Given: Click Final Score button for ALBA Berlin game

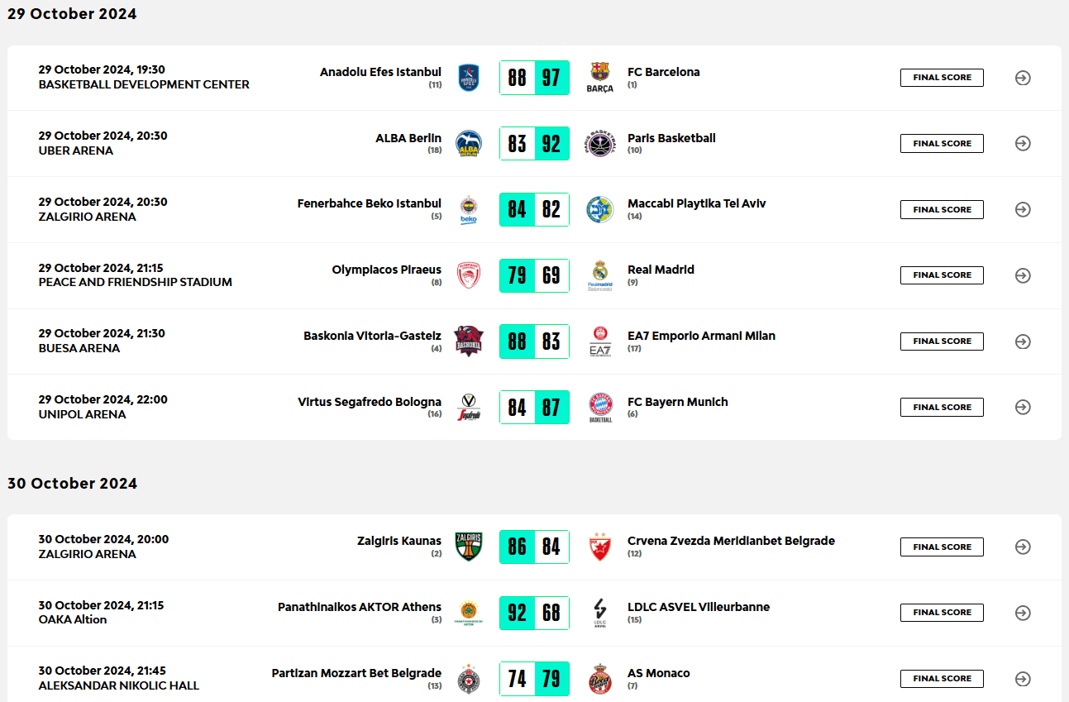Looking at the screenshot, I should click(942, 144).
